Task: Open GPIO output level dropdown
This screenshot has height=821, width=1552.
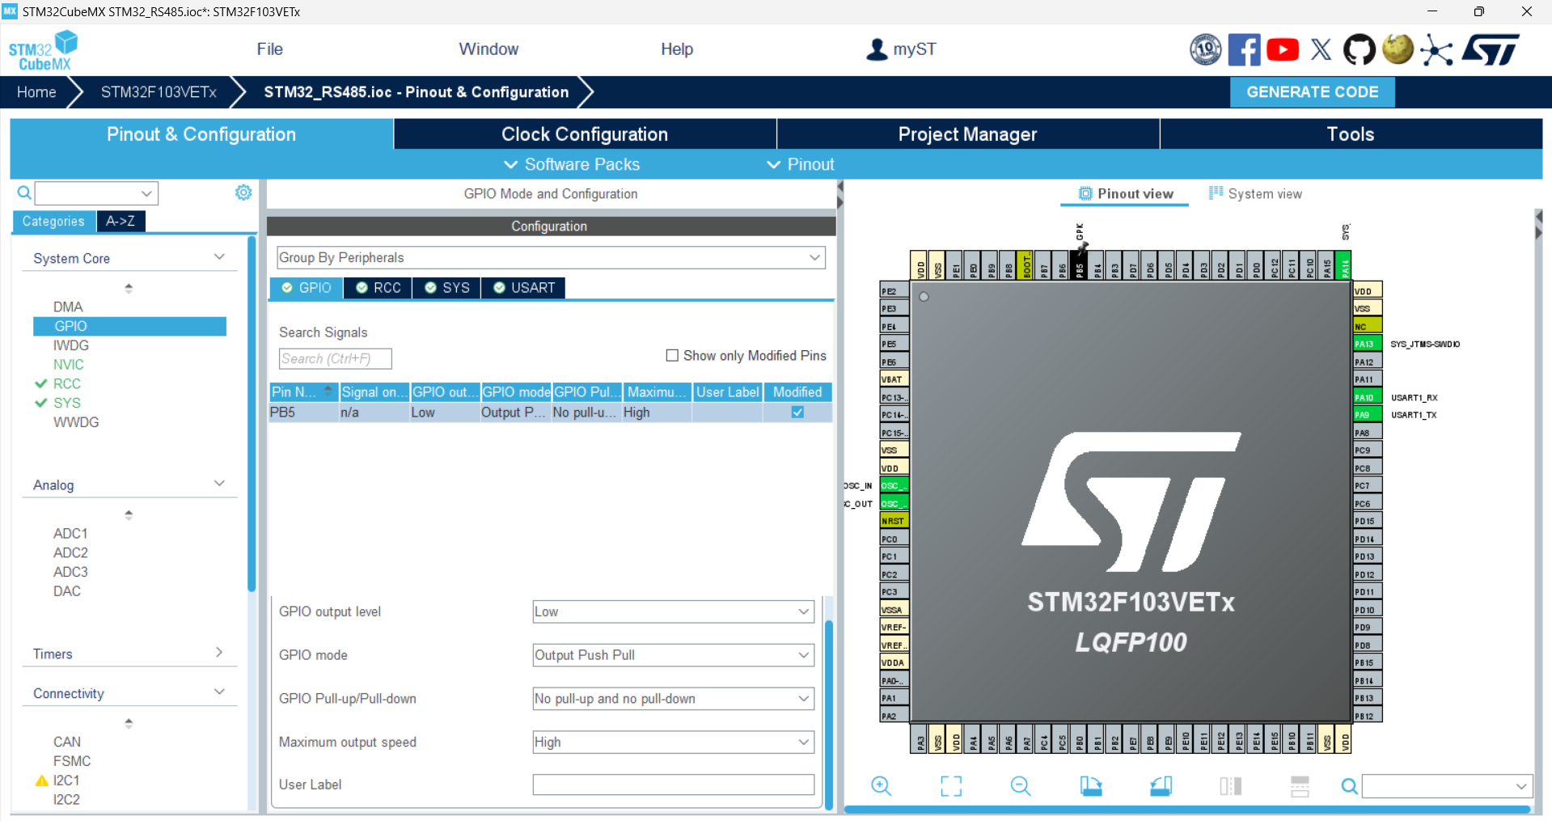Action: click(673, 612)
